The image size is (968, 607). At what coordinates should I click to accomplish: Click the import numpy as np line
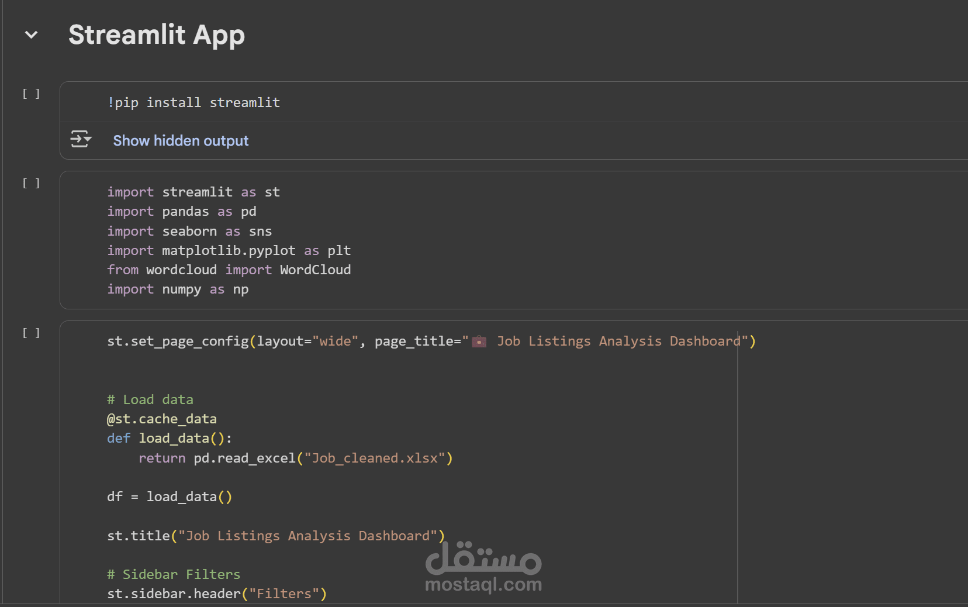click(178, 289)
